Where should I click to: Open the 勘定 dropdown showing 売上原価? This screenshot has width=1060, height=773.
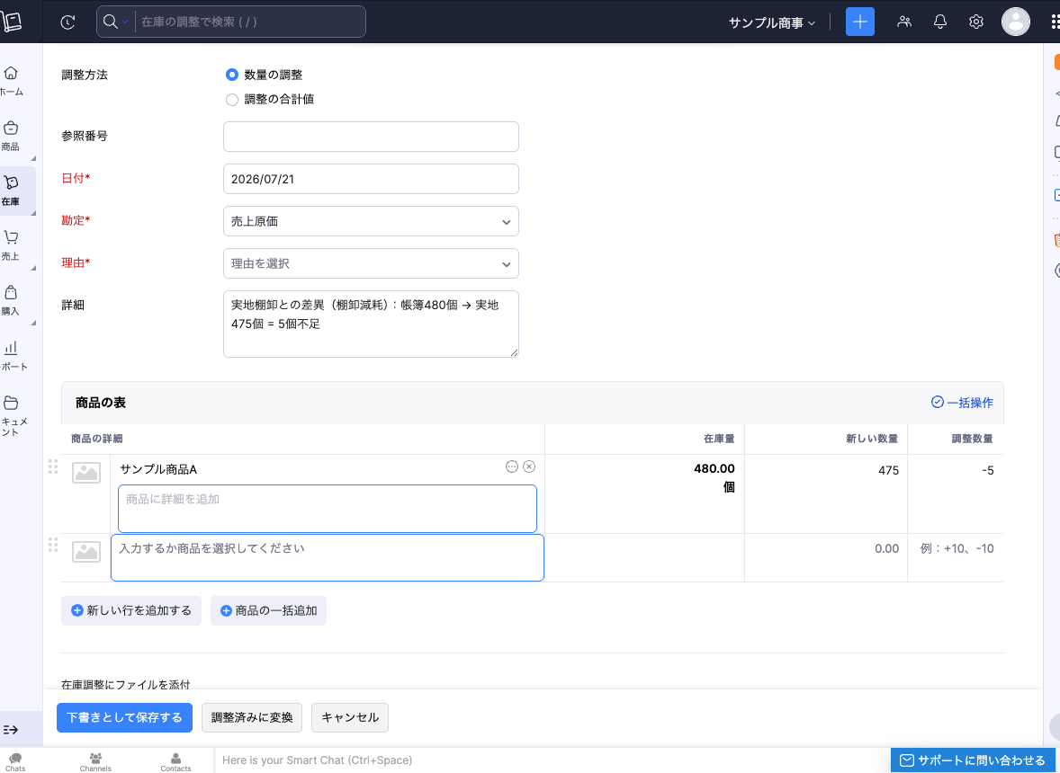pyautogui.click(x=371, y=221)
